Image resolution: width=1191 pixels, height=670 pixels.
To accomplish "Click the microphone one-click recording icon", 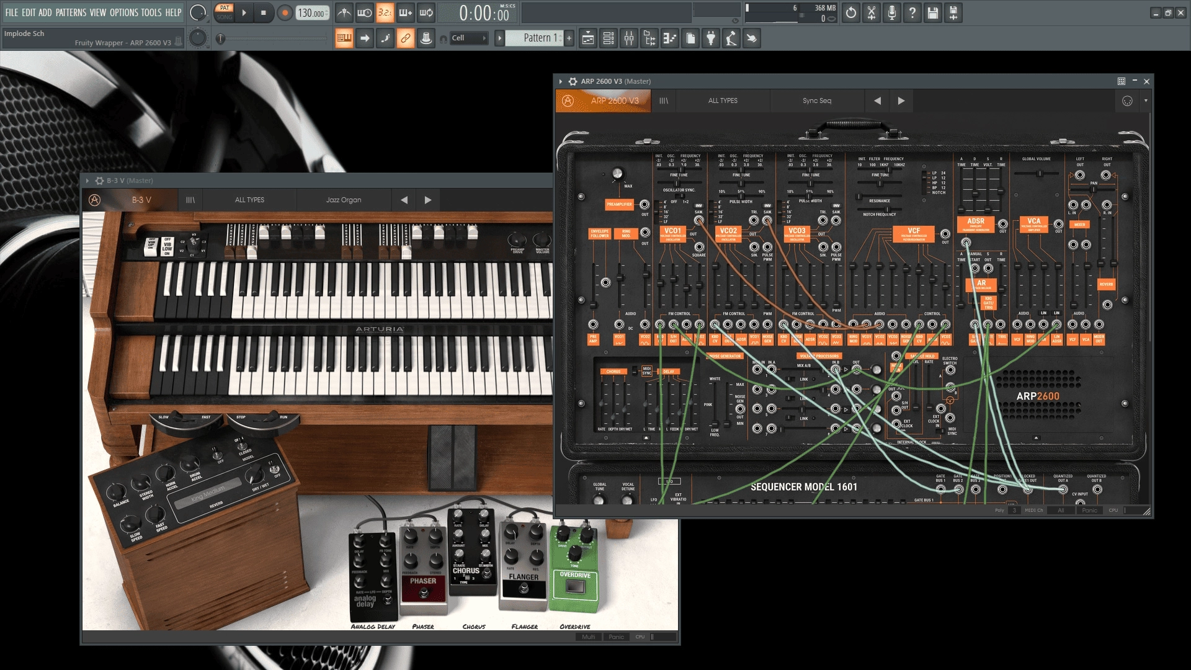I will coord(892,12).
